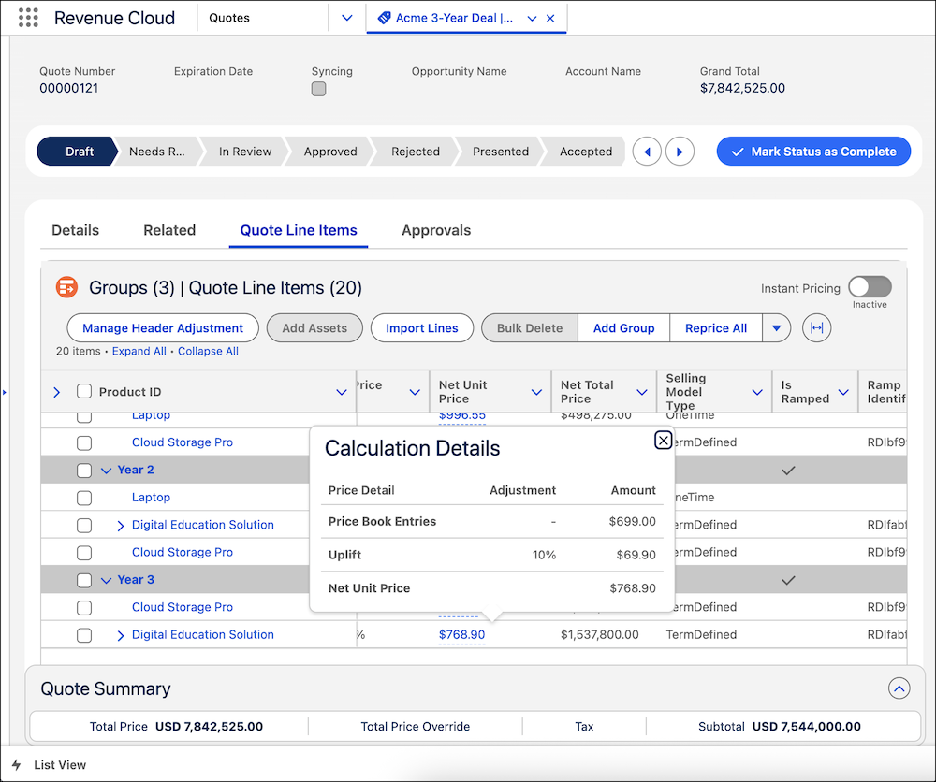Click the Year 2 Is Ramped checkmark

click(x=788, y=471)
